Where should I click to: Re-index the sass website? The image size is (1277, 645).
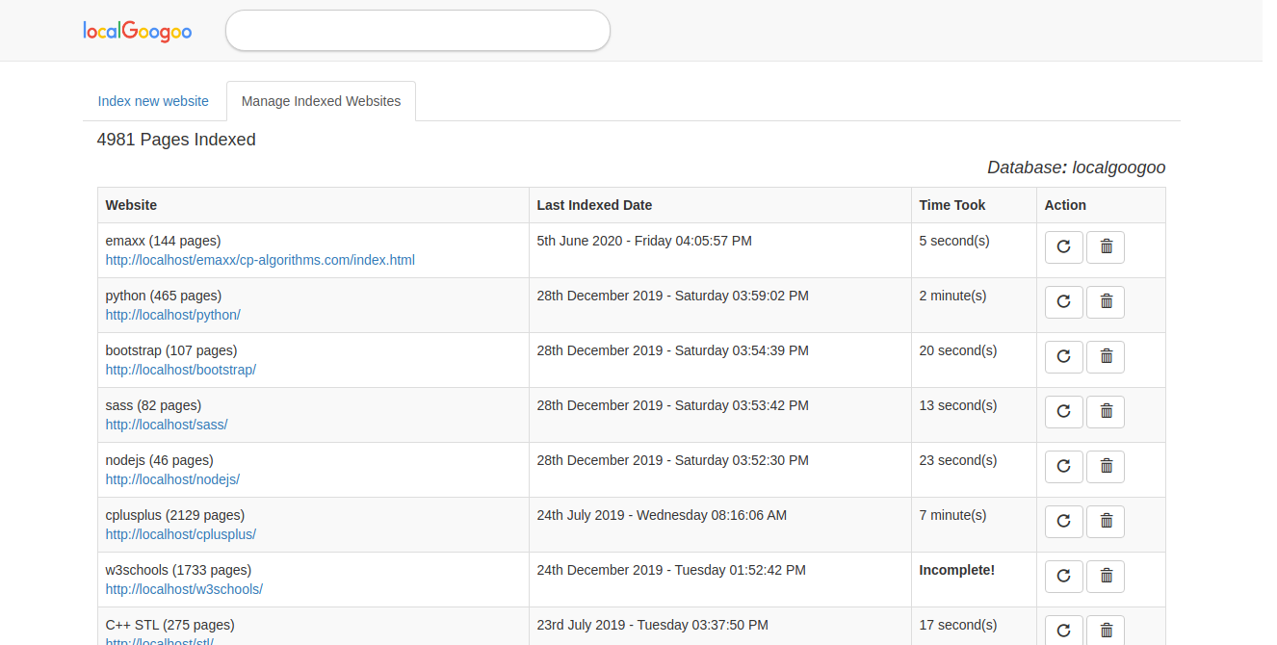[1064, 412]
